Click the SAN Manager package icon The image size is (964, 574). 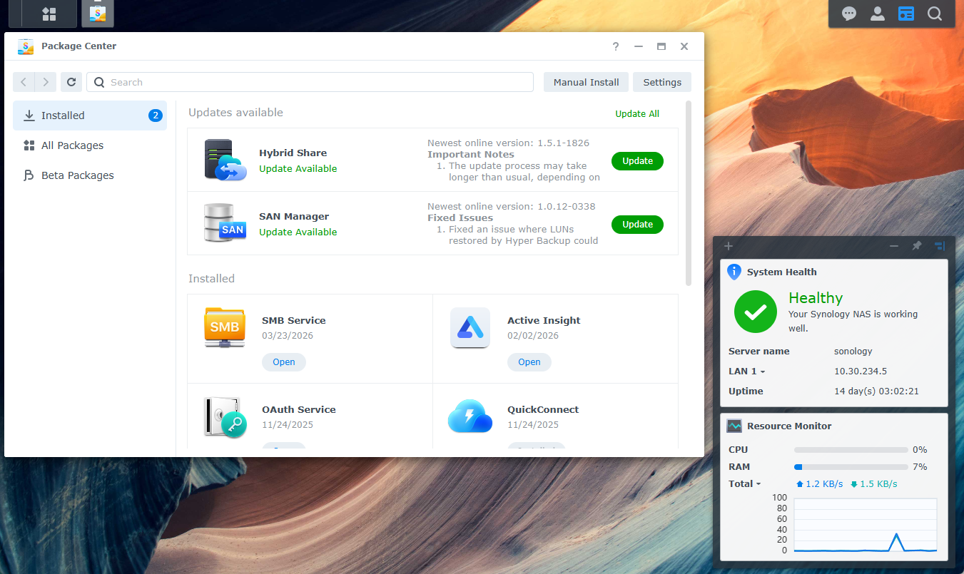click(225, 223)
